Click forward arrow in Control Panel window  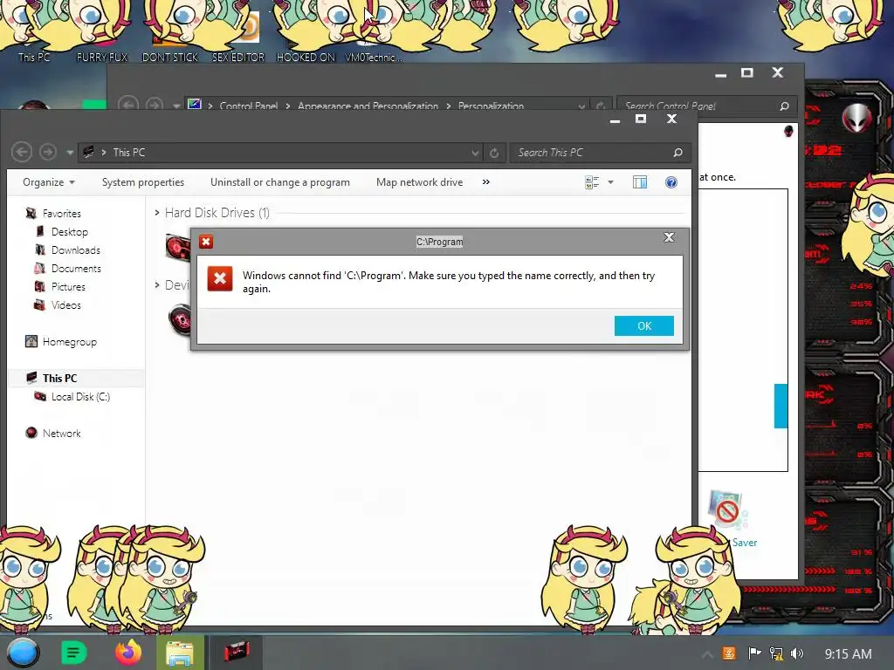point(154,105)
